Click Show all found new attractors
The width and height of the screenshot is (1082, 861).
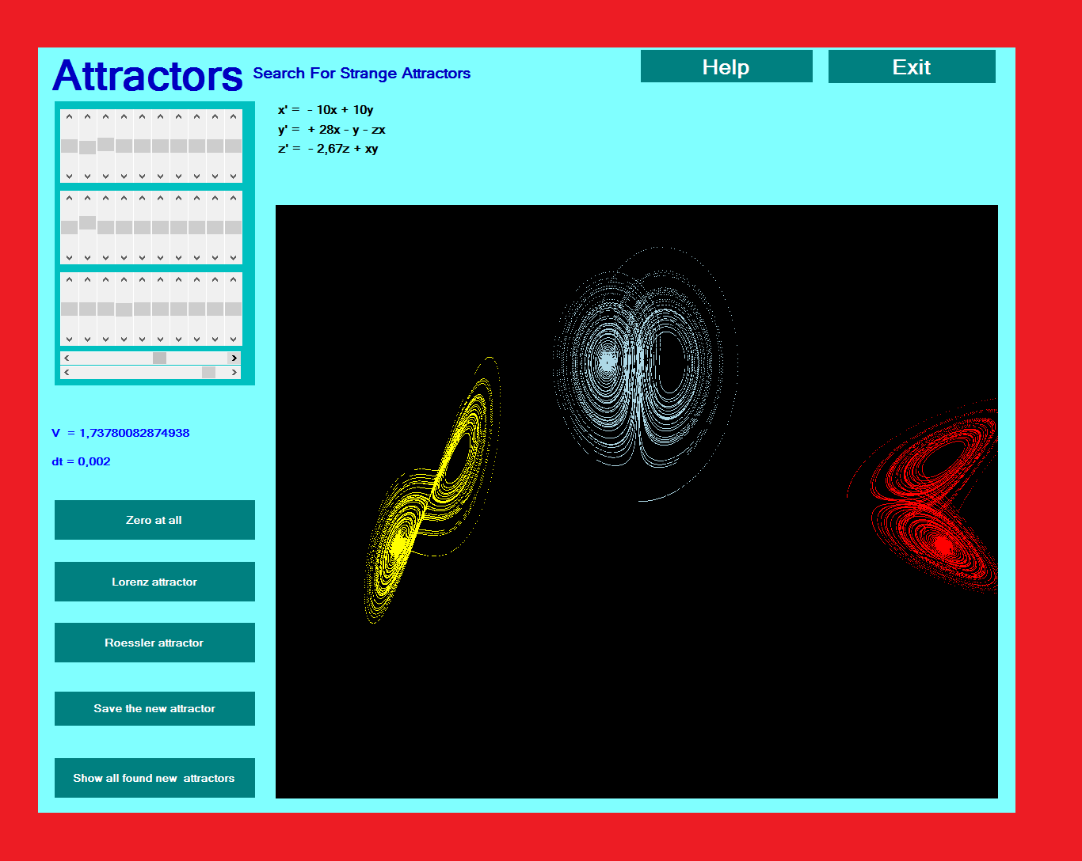coord(154,778)
